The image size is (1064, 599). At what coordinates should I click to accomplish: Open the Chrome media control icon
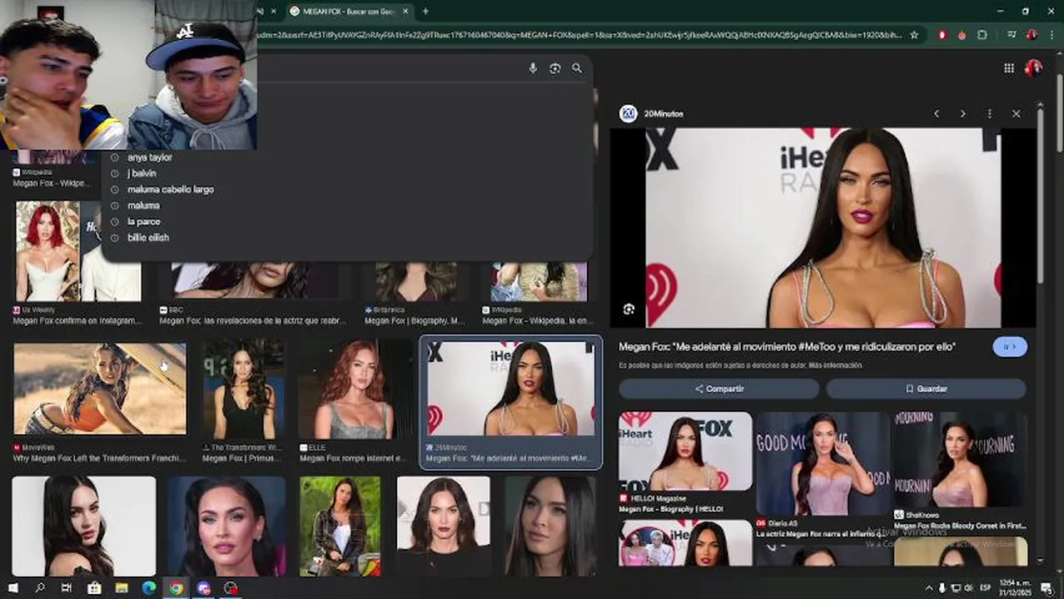tap(1012, 35)
